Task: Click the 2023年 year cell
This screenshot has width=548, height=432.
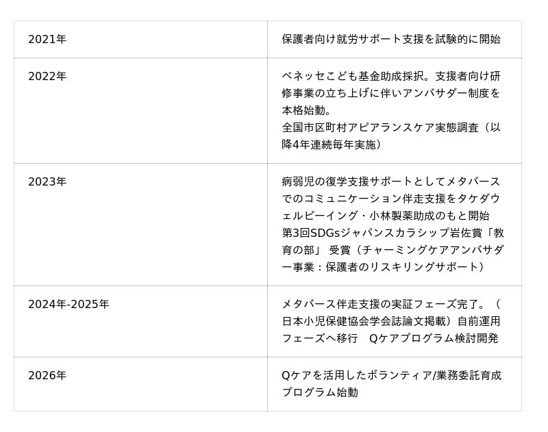Action: coord(47,181)
